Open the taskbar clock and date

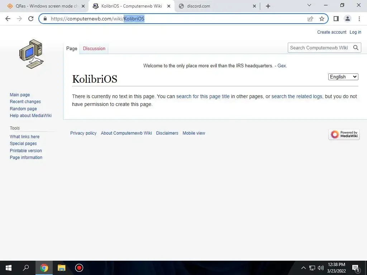tap(336, 268)
